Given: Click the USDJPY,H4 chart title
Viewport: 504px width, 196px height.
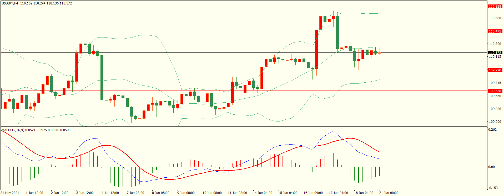Looking at the screenshot, I should coord(10,3).
